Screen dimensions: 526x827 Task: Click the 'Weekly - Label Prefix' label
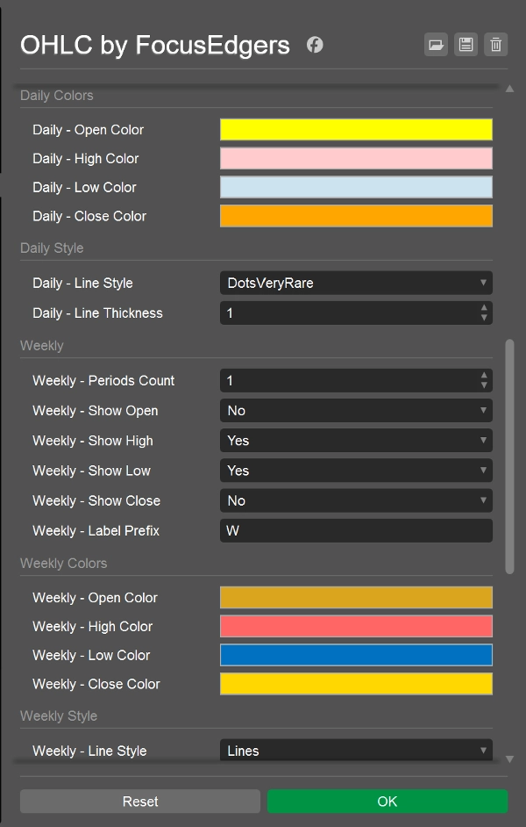(x=96, y=530)
